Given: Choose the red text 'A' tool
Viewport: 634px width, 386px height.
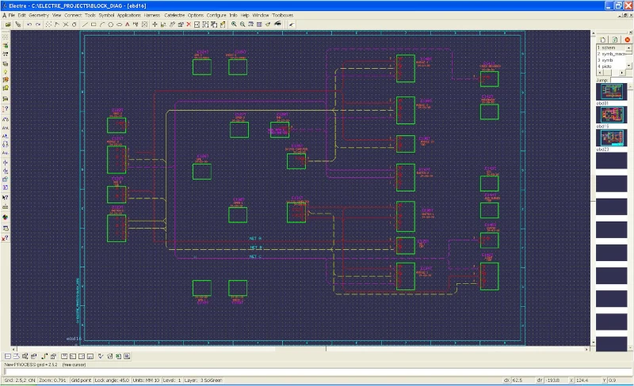Looking at the screenshot, I should [x=128, y=25].
